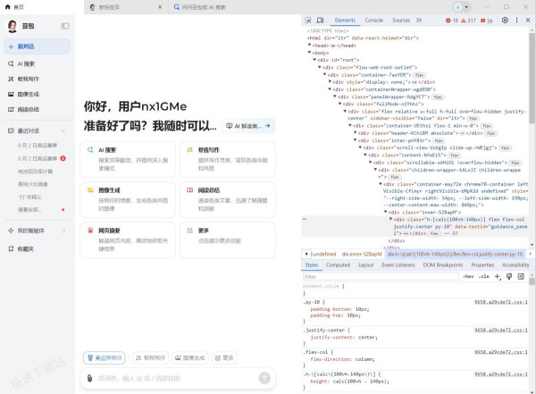Open the Event Listeners tab
The height and width of the screenshot is (394, 536).
coord(398,265)
